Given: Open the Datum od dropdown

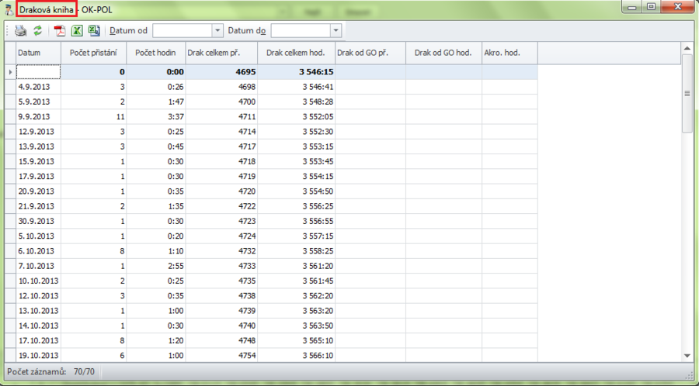Looking at the screenshot, I should [217, 31].
